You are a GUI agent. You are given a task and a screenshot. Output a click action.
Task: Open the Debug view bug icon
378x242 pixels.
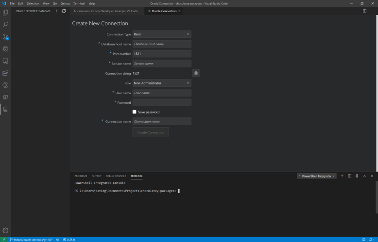click(5, 49)
